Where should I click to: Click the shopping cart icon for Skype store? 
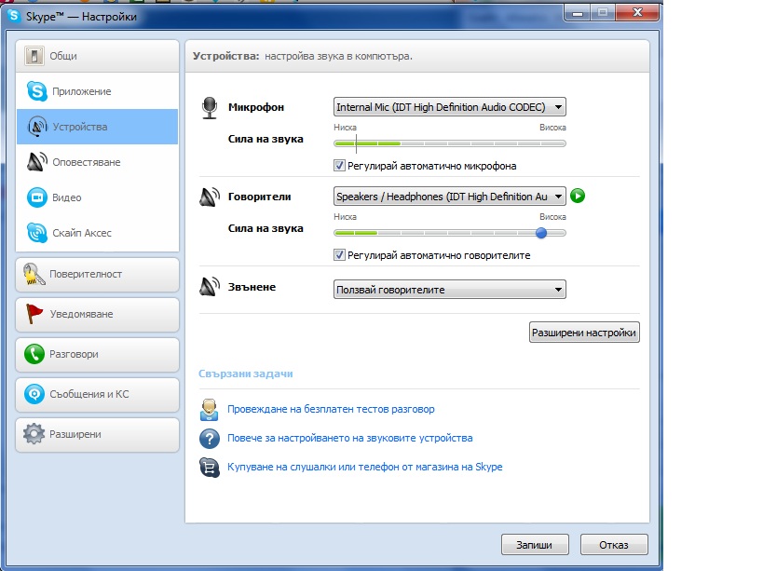click(210, 468)
